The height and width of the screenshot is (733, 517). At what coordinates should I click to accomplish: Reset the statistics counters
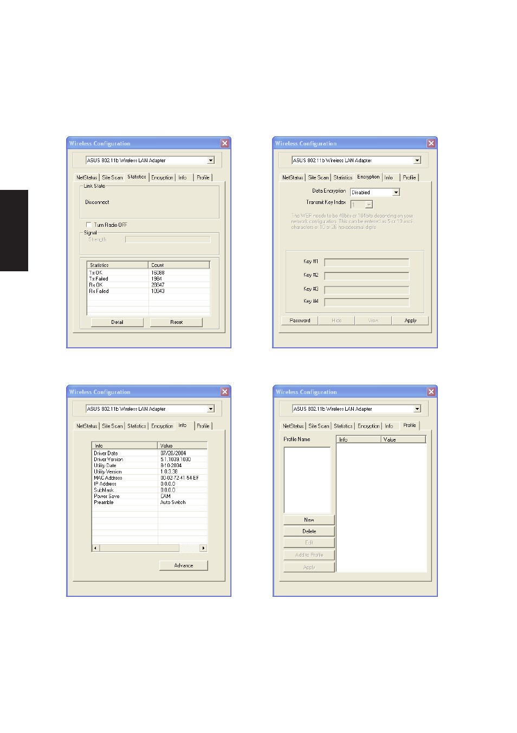pos(176,322)
